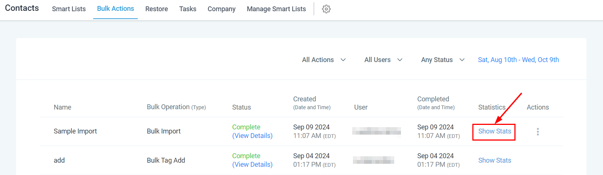Click the Complete status of Sample Import
Screen dimensions: 603x175
[246, 127]
